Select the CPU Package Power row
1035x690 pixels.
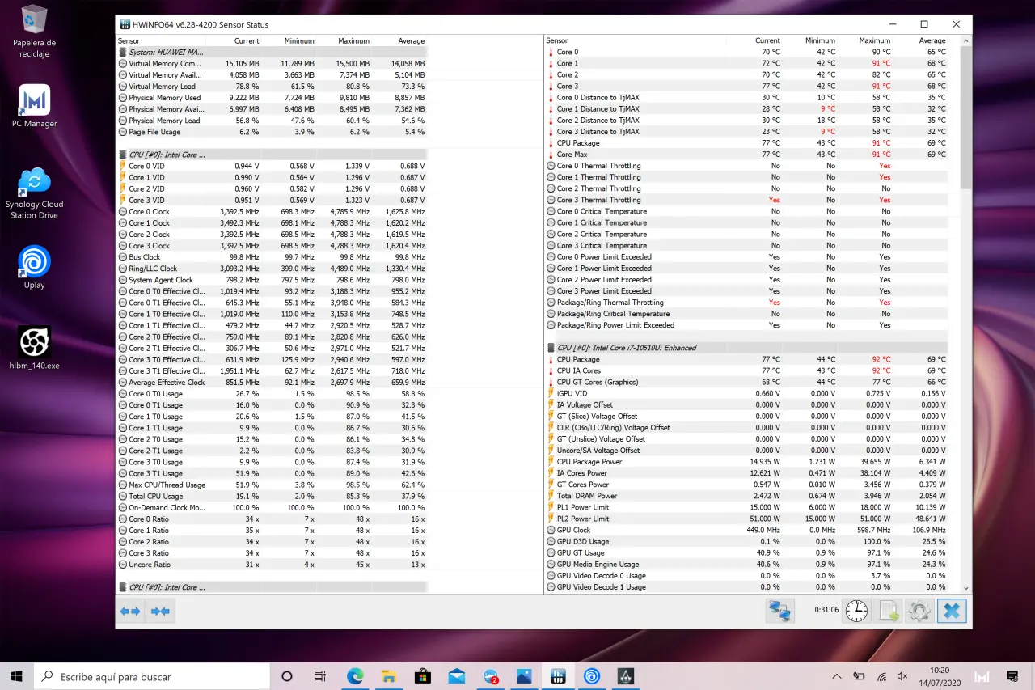tap(589, 462)
